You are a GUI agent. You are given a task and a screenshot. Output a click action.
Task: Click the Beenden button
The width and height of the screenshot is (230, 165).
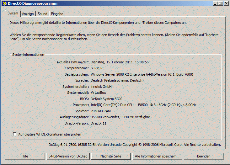(204, 156)
